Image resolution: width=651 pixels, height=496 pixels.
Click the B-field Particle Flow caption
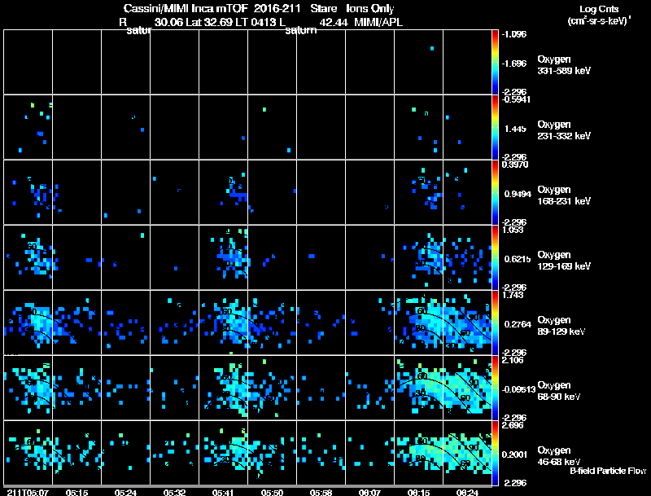608,471
